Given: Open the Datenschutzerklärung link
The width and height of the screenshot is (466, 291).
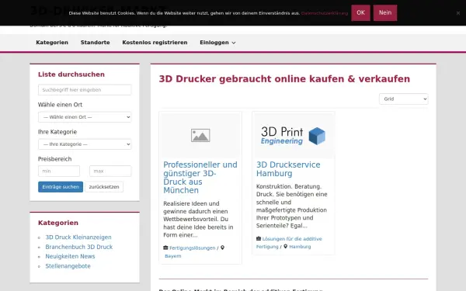Looking at the screenshot, I should pyautogui.click(x=324, y=13).
